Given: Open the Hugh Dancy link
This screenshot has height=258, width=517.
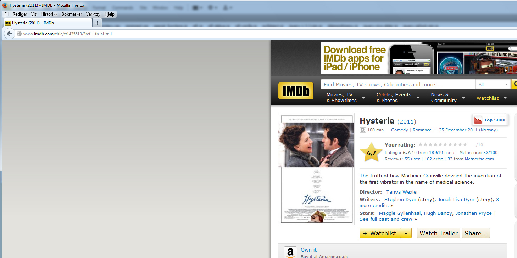Looking at the screenshot, I should pyautogui.click(x=438, y=213).
